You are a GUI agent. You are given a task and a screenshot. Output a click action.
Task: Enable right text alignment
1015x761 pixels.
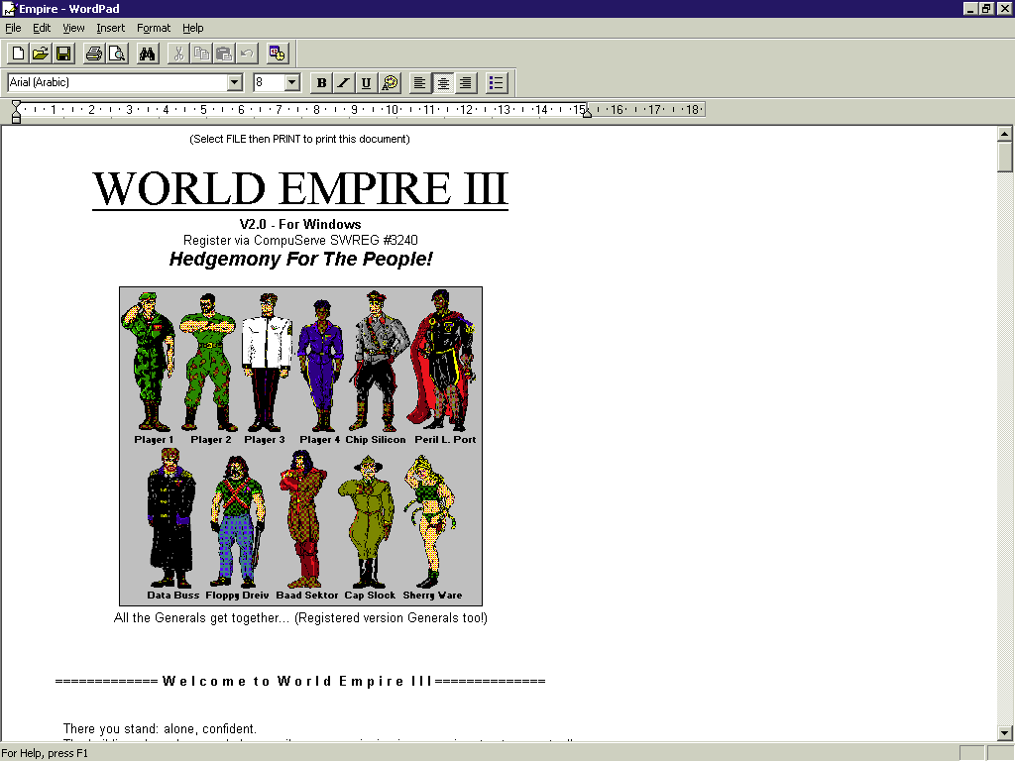(464, 82)
